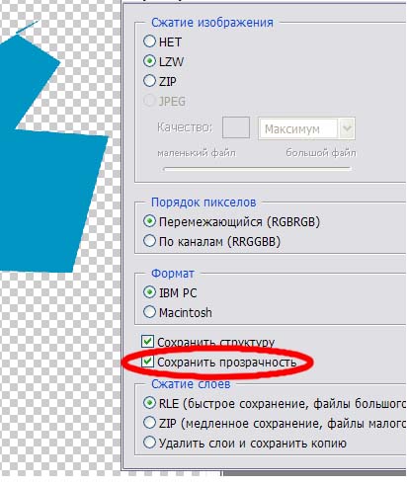The height and width of the screenshot is (486, 407).
Task: Select the Перемежающийся (RGBRGB) pixel order
Action: (x=149, y=221)
